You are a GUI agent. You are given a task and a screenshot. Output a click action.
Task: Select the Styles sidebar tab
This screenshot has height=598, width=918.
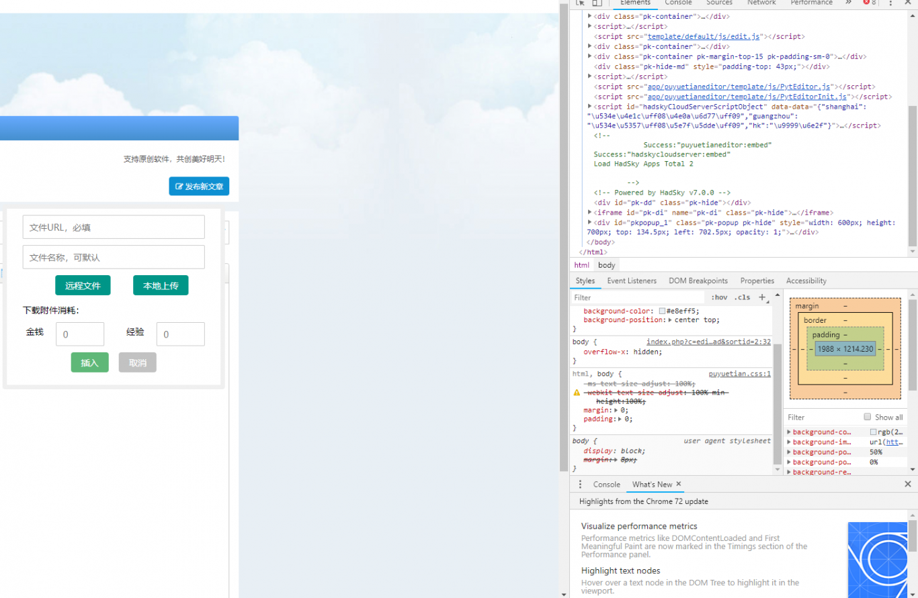pos(585,281)
